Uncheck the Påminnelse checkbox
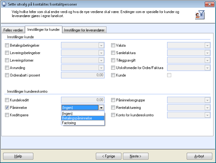This screenshot has width=216, height=163. coord(7,108)
